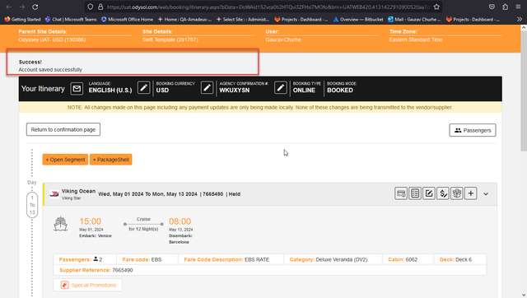Add an Open Segment
This screenshot has height=298, width=527.
[65, 160]
